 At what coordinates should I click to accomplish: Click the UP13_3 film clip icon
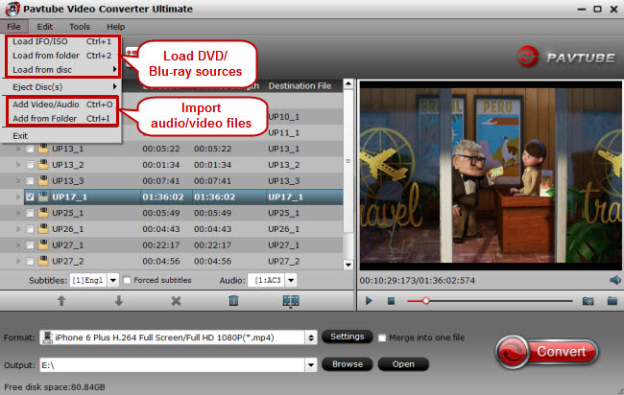[x=43, y=181]
